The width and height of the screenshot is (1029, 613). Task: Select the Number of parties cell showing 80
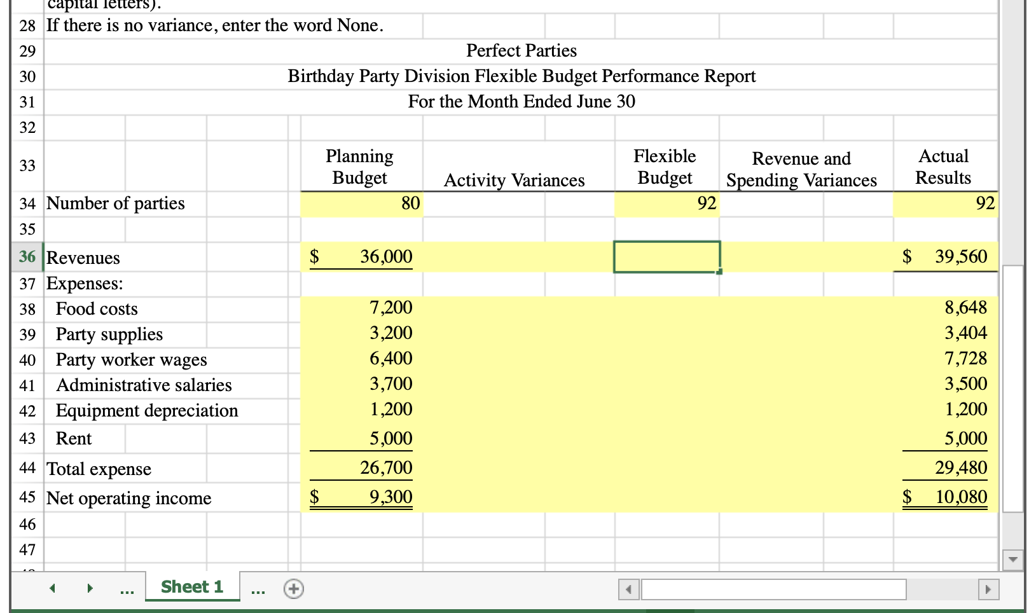coord(360,203)
